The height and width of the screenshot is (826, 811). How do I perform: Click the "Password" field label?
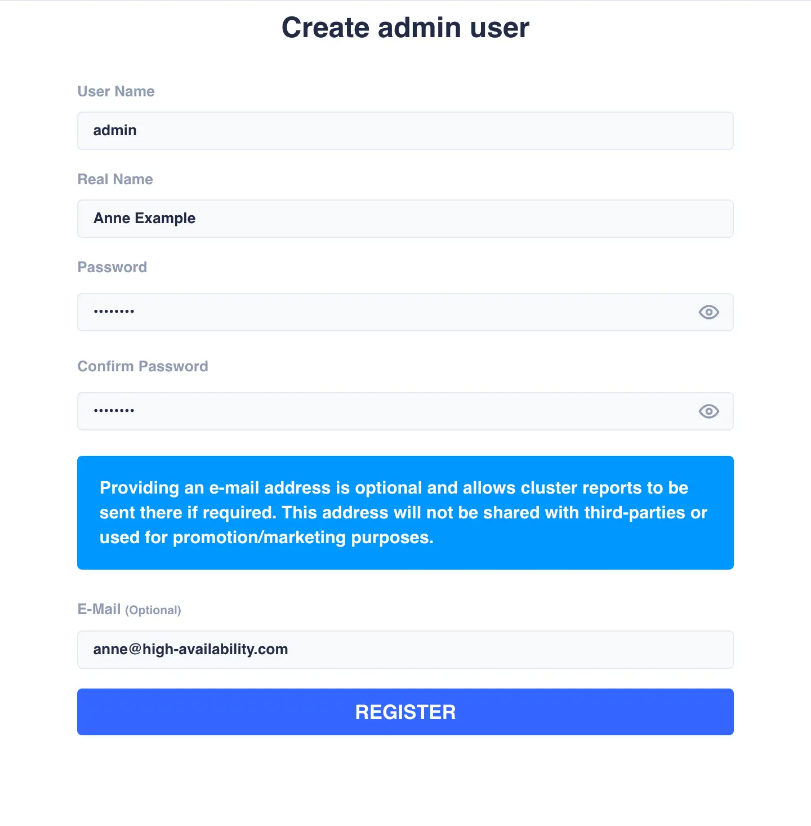pos(112,267)
